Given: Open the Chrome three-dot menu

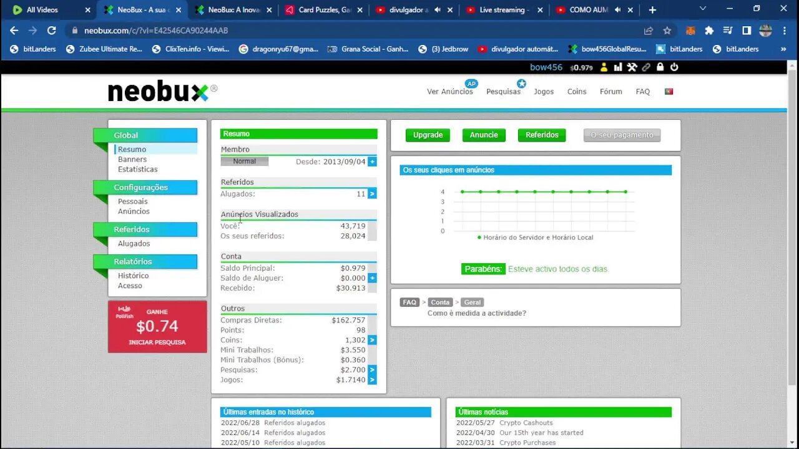Looking at the screenshot, I should point(785,31).
